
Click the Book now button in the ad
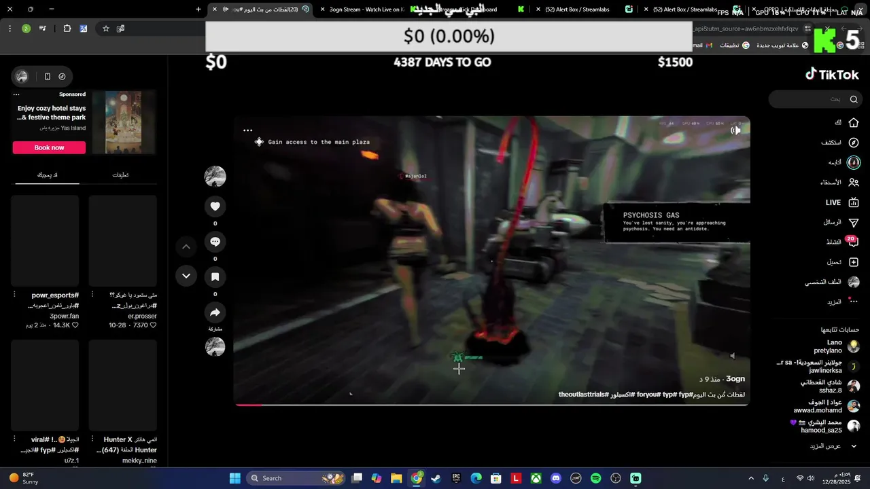click(49, 147)
